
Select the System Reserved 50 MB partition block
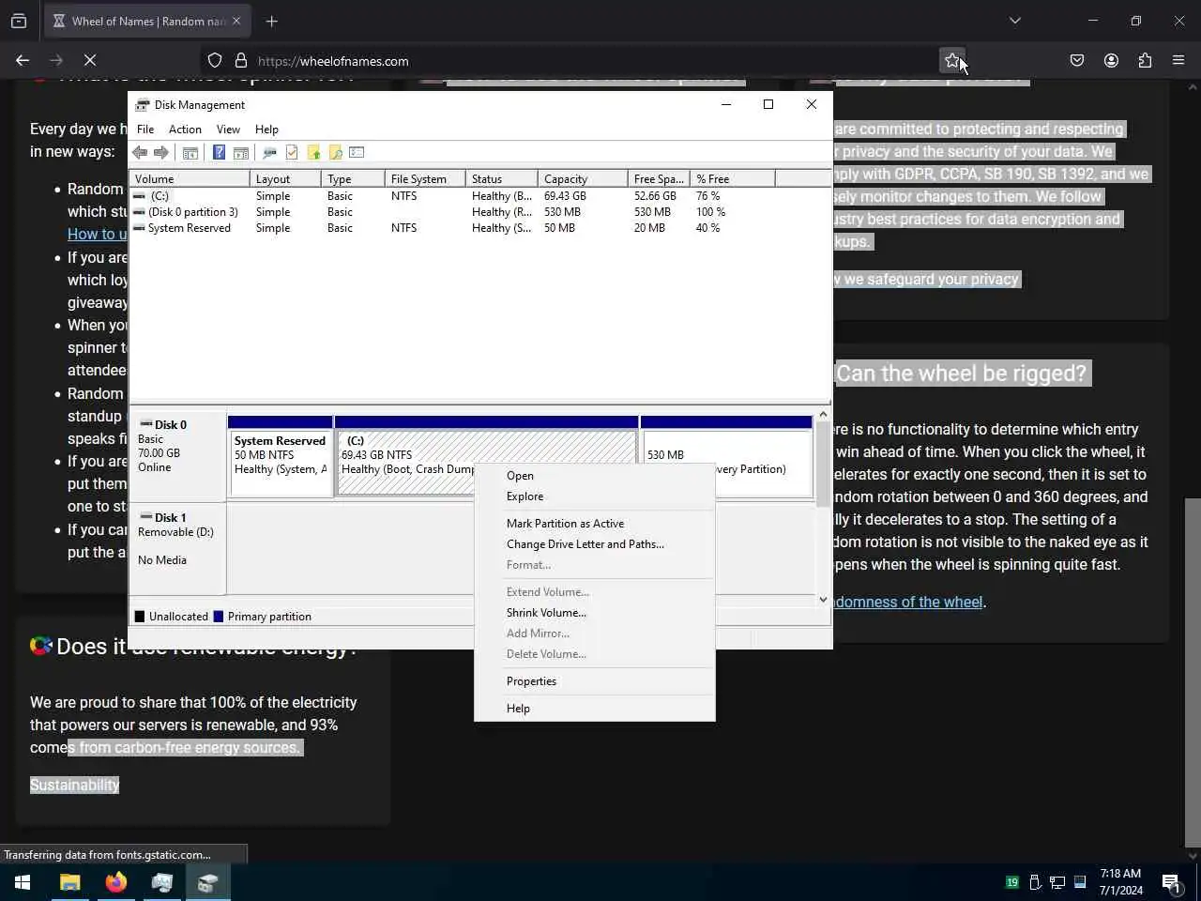(x=281, y=456)
